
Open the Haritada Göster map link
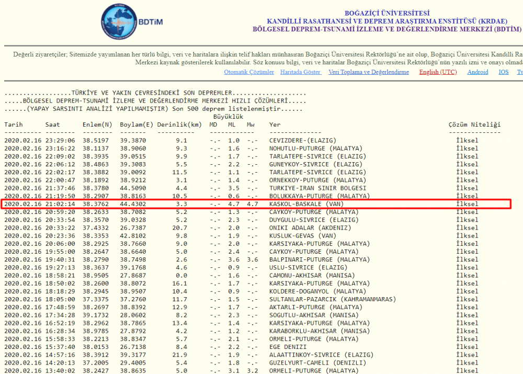click(300, 72)
